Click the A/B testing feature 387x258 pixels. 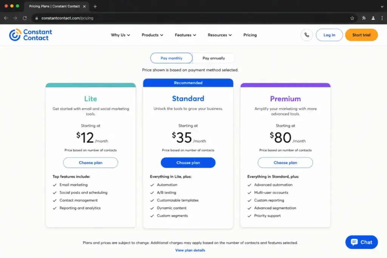tap(167, 192)
